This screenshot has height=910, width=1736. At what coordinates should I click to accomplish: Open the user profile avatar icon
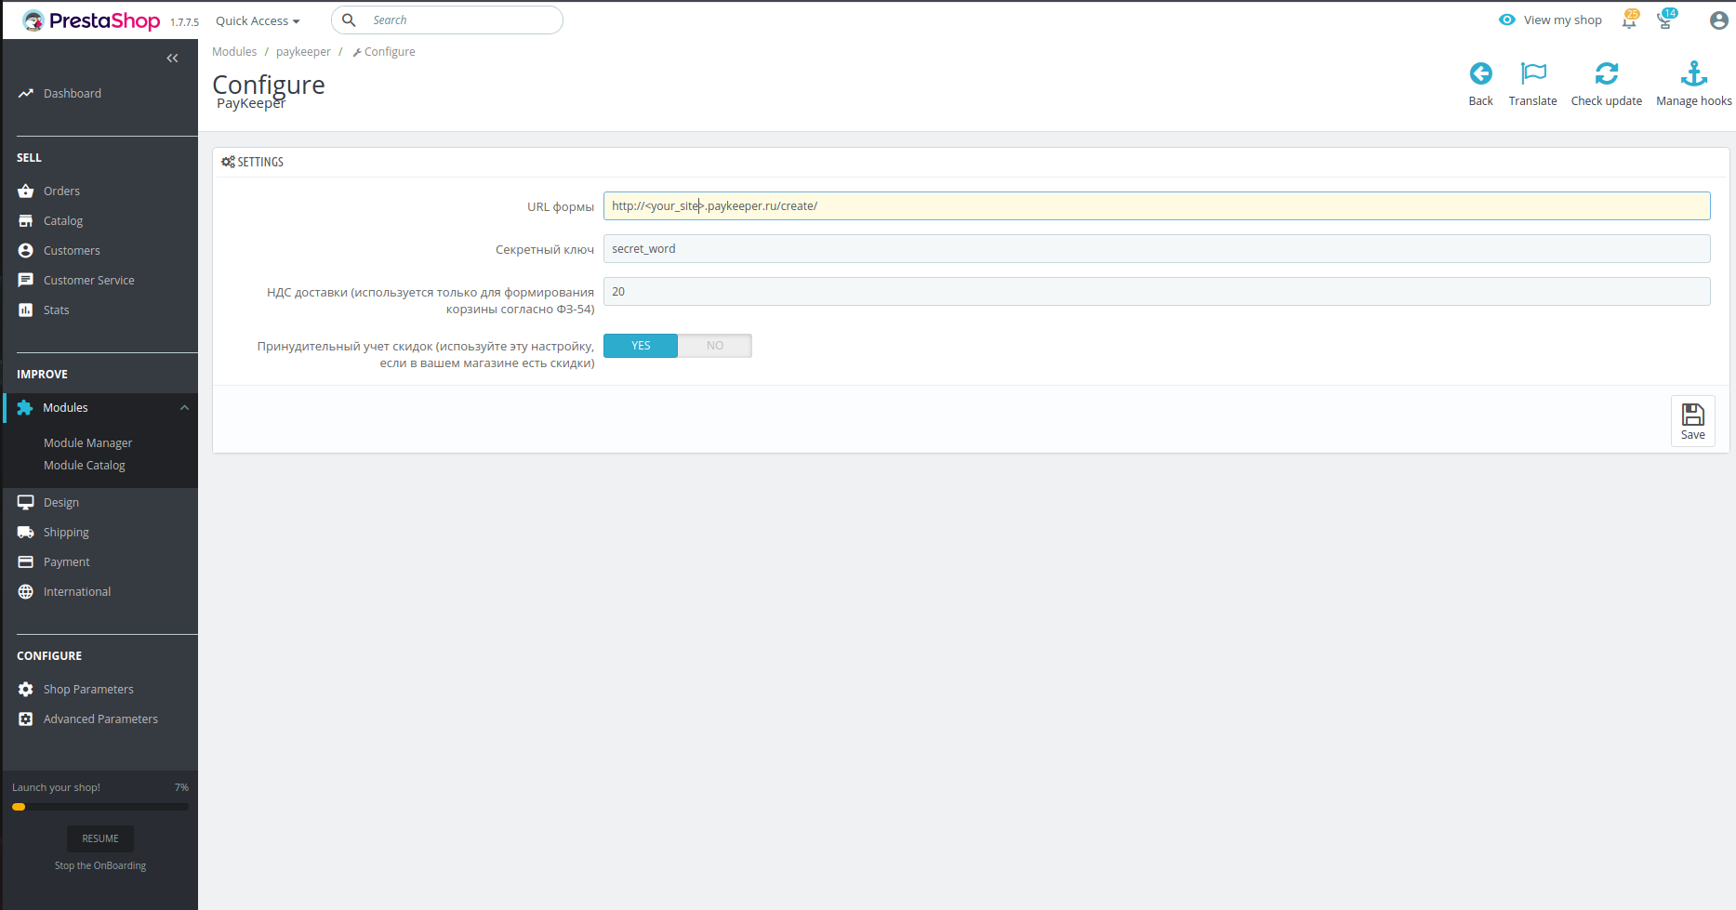click(1718, 20)
